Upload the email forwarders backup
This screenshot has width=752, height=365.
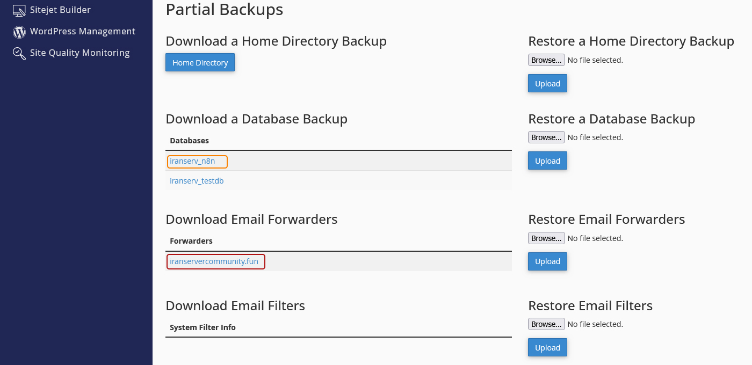coord(547,261)
